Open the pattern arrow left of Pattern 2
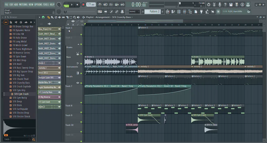 143,12
